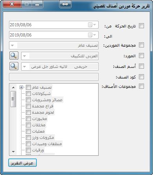The width and height of the screenshot is (153, 175).
Task: Enable the تاريخ الحركة checkbox
Action: [x=141, y=26]
